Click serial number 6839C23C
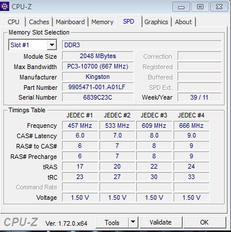231x232 pixels. click(98, 97)
